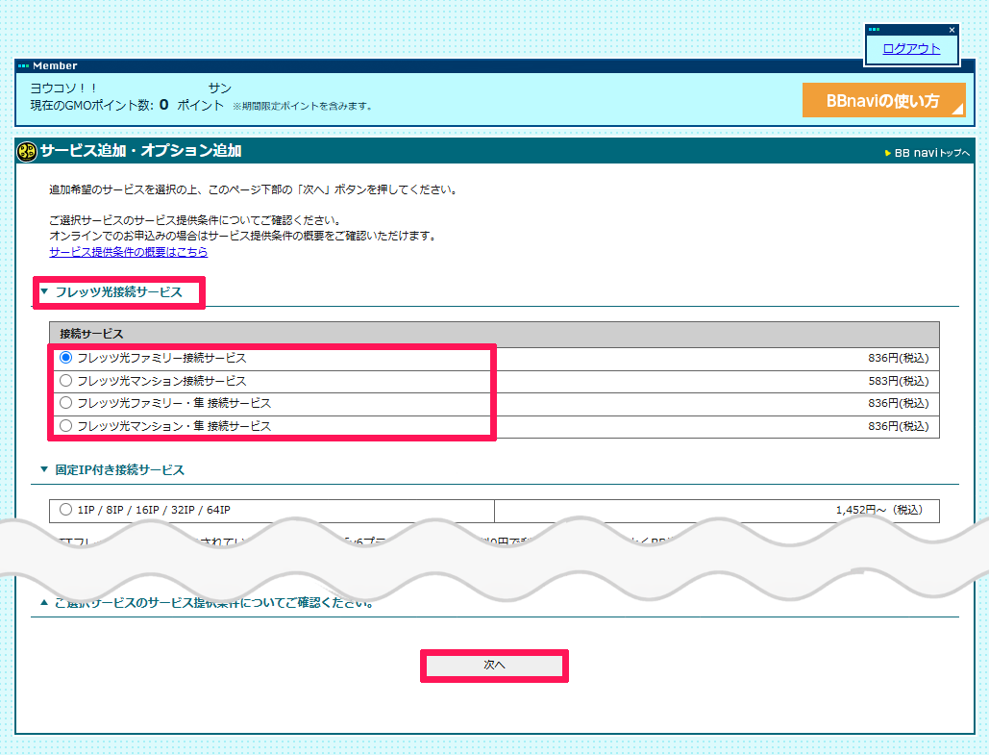Collapse the フレッツ光接続サービス section
The image size is (989, 755).
point(44,291)
